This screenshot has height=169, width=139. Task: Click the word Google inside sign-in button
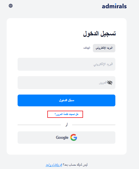62,137
